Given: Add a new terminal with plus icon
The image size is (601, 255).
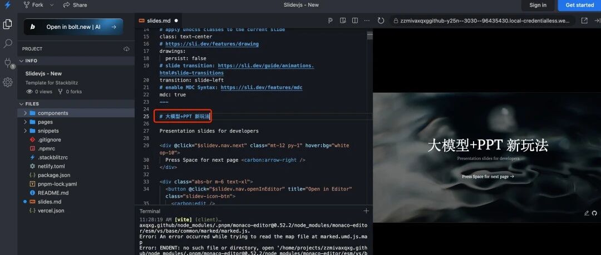Looking at the screenshot, I should pyautogui.click(x=366, y=211).
